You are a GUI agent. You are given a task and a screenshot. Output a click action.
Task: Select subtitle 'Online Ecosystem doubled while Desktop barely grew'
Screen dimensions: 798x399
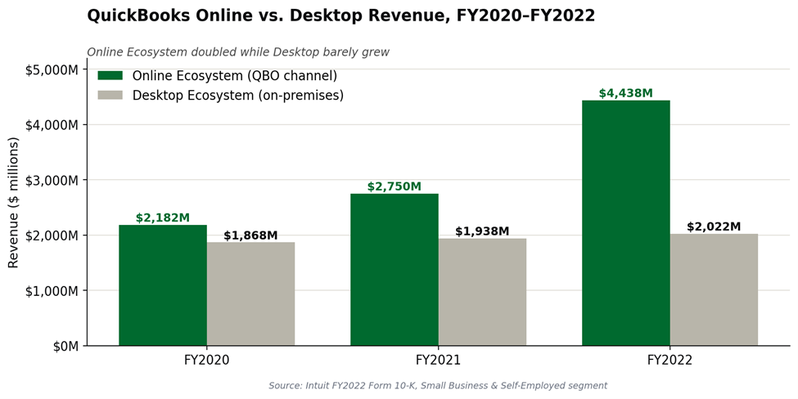coord(237,52)
